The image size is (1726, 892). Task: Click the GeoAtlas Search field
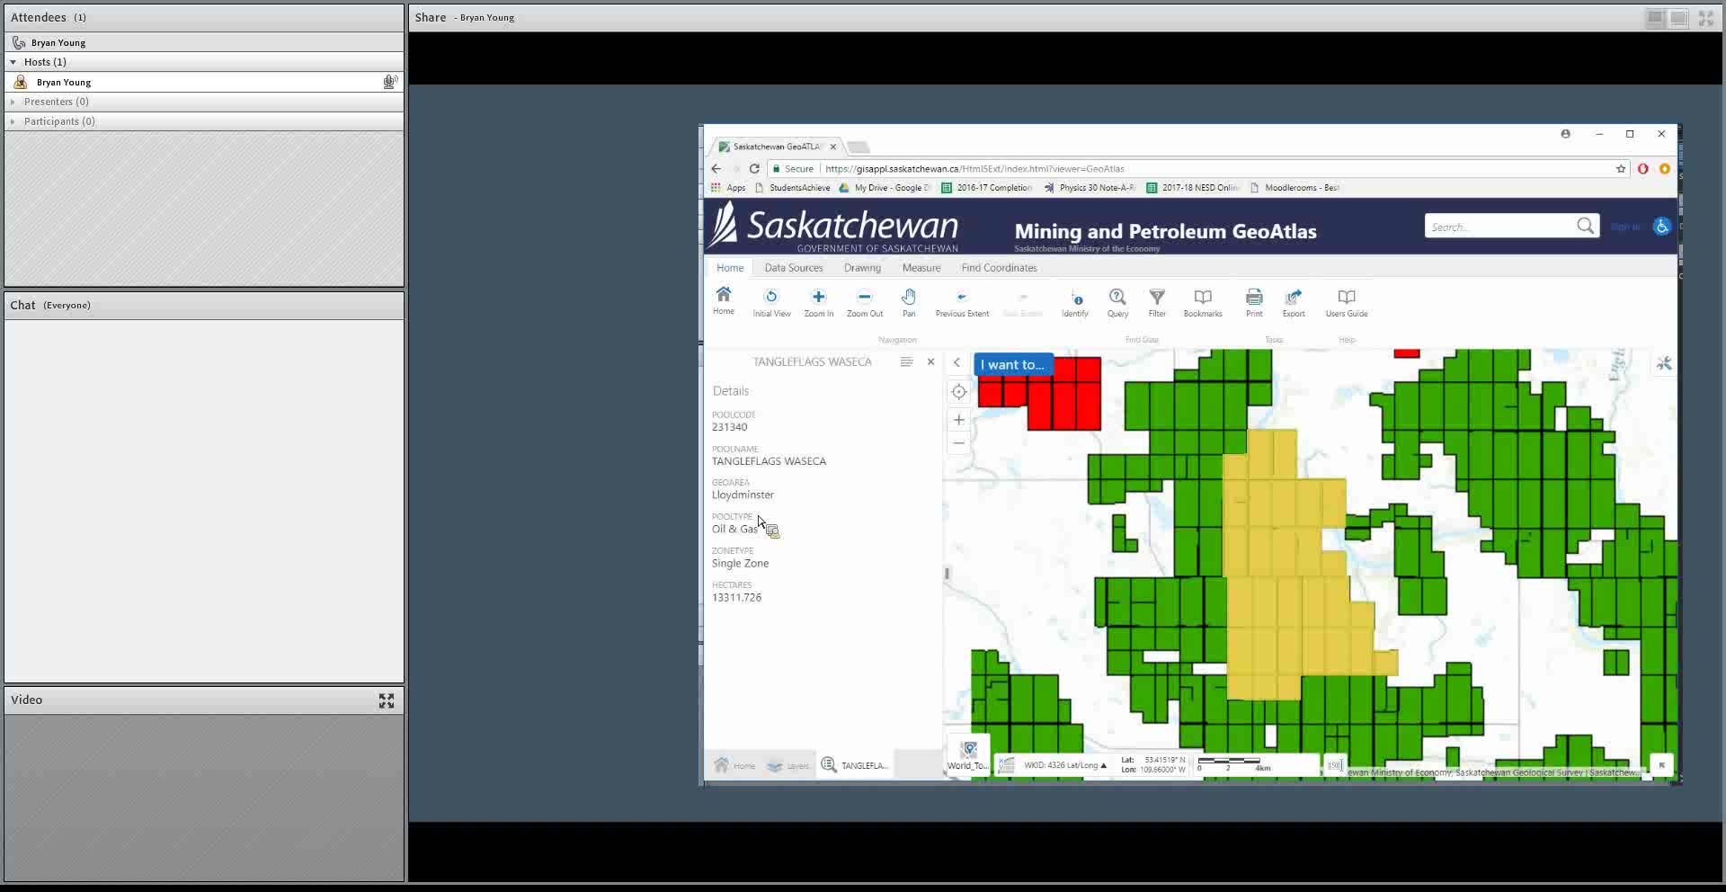click(x=1499, y=227)
